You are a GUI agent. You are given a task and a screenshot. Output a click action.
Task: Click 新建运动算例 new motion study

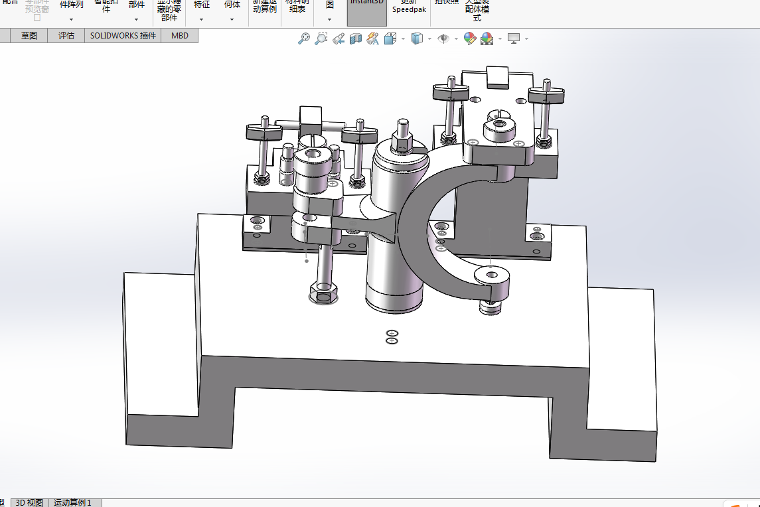(x=265, y=6)
